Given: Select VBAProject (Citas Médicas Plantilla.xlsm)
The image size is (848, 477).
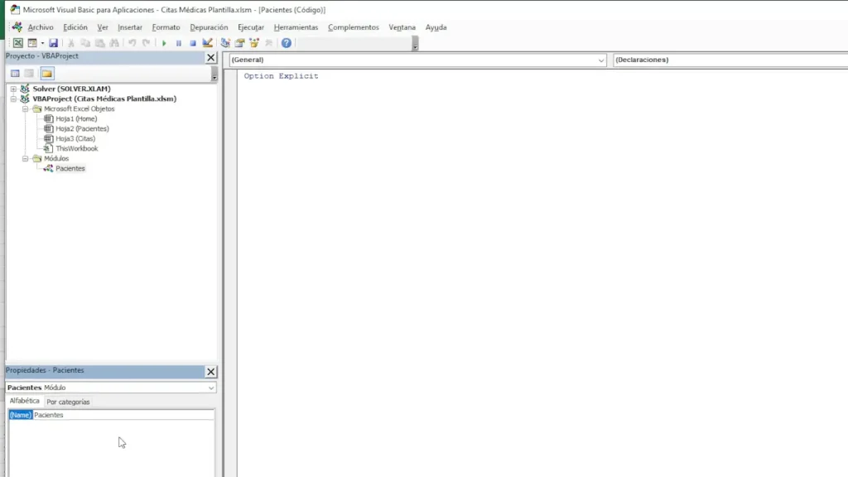Looking at the screenshot, I should [104, 99].
